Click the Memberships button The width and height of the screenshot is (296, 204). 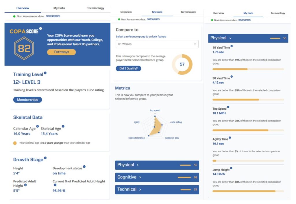(27, 100)
